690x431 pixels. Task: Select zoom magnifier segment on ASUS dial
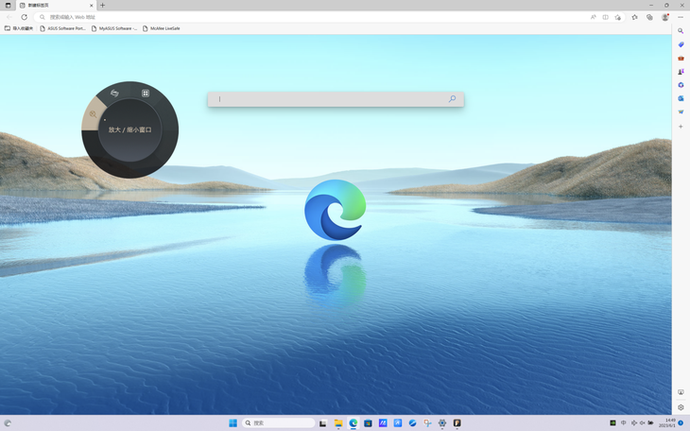tap(93, 114)
